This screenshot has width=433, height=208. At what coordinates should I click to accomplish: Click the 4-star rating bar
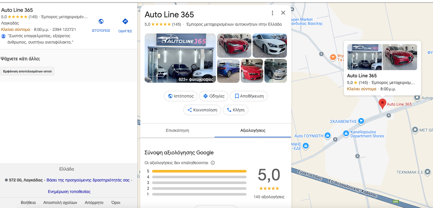[x=199, y=177]
